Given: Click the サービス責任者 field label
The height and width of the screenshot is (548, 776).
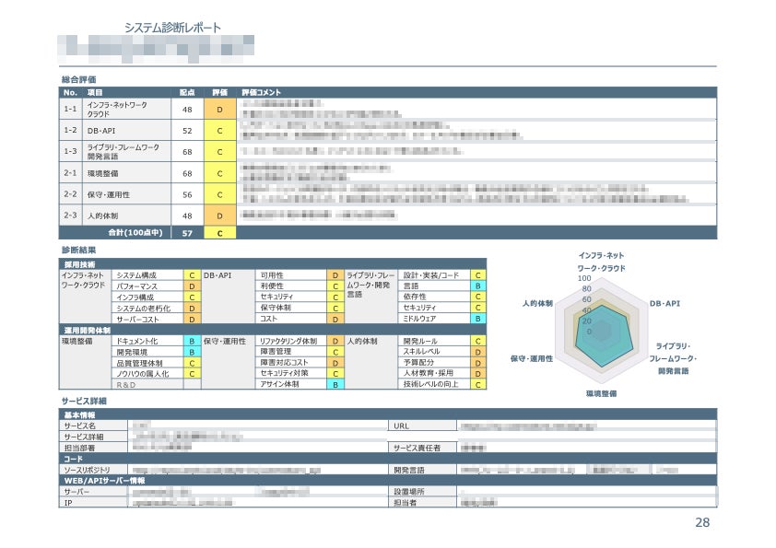Looking at the screenshot, I should point(417,449).
